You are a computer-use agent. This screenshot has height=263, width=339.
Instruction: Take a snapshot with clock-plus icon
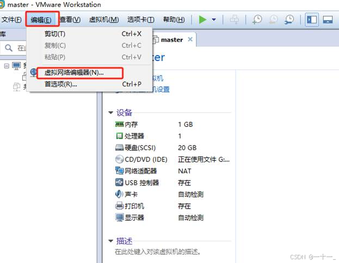click(257, 20)
